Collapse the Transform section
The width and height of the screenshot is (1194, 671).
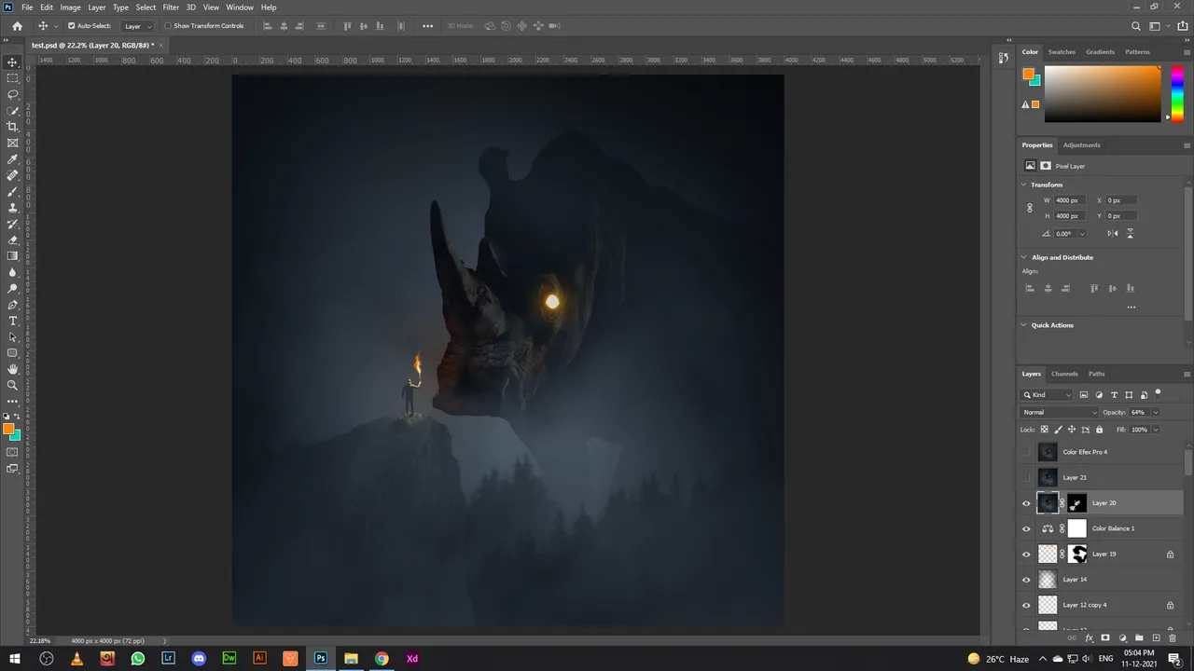[x=1024, y=185]
